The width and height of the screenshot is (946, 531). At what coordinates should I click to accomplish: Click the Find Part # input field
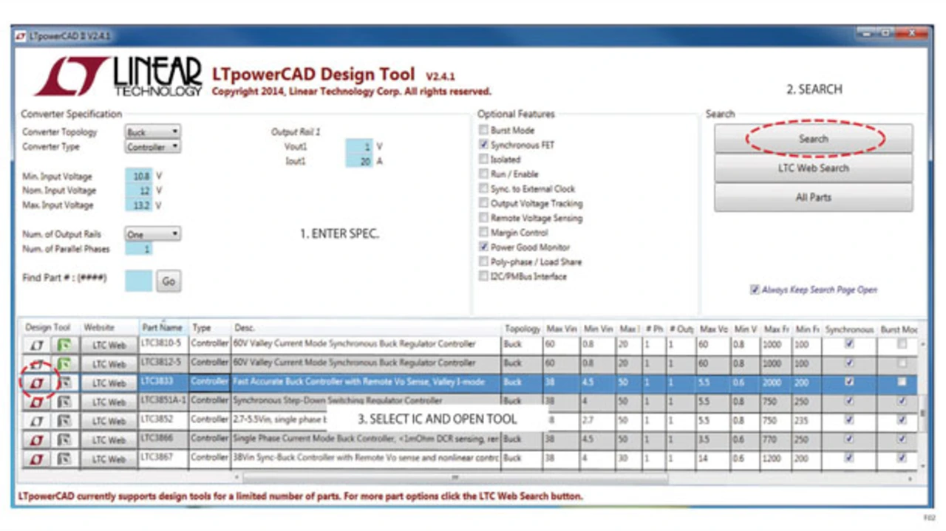pyautogui.click(x=138, y=281)
